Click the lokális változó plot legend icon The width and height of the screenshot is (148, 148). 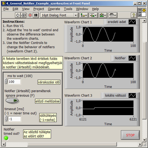(132, 95)
